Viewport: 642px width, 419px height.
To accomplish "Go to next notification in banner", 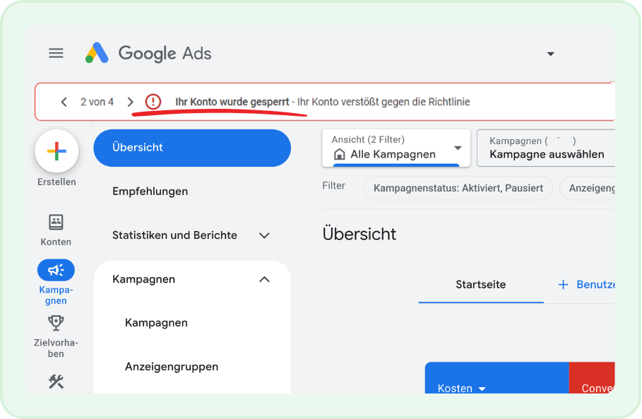I will tap(130, 102).
